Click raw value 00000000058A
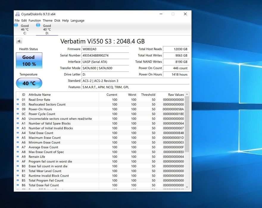The image size is (262, 208). [173, 109]
